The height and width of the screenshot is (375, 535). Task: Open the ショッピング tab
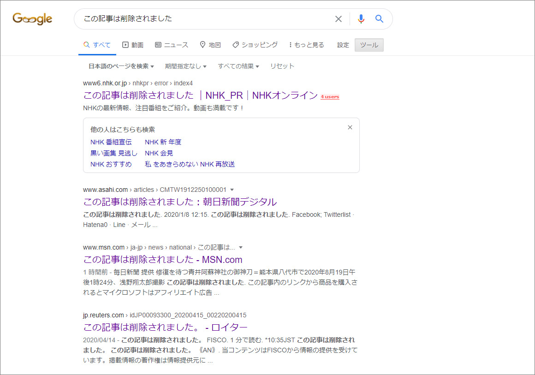[255, 45]
